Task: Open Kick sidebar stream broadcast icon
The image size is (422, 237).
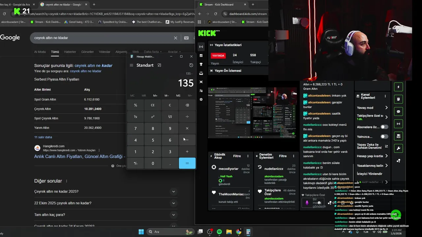Action: pyautogui.click(x=201, y=47)
